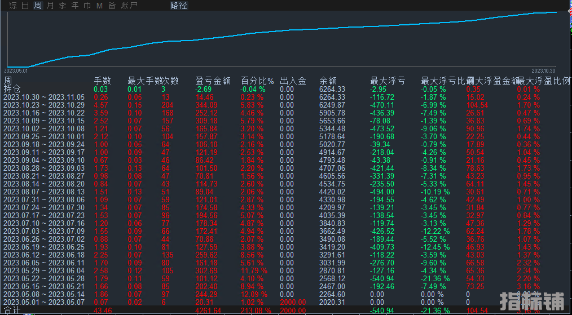The image size is (572, 315).
Task: Switch to the 年 tab
Action: pyautogui.click(x=75, y=6)
